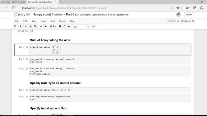207x116 pixels.
Task: Click the type(sum_axis1) code line
Action: coord(40,74)
